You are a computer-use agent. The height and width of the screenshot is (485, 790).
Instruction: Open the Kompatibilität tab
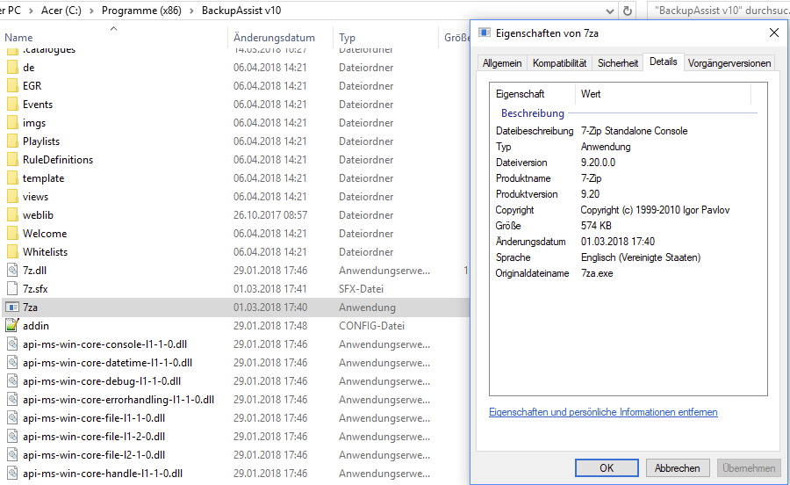(559, 63)
